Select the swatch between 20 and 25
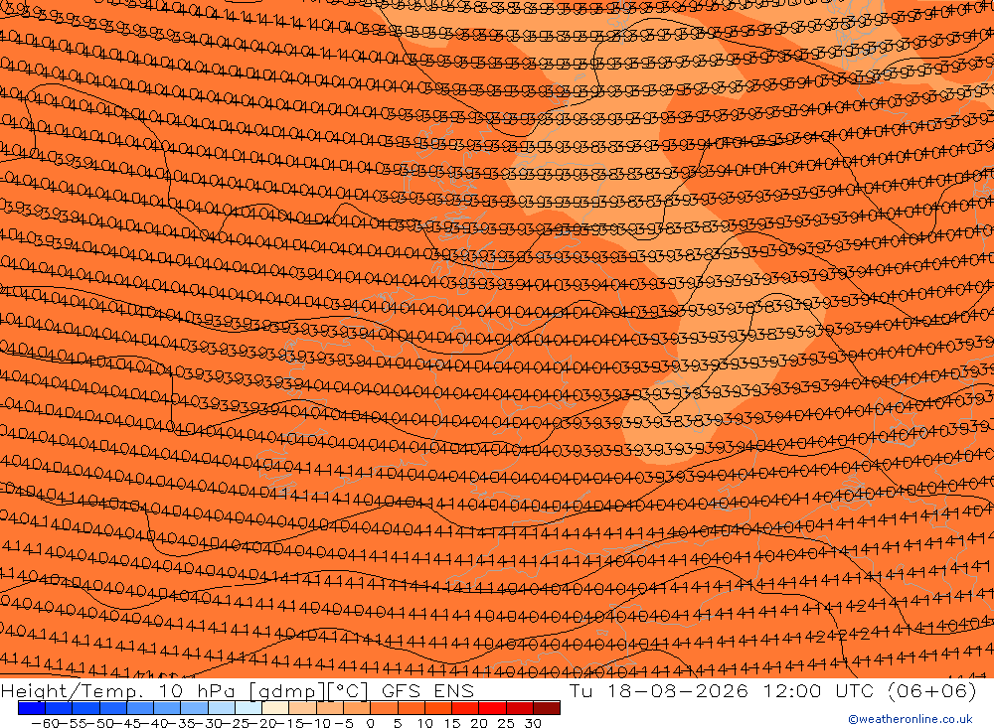The image size is (994, 728). tap(492, 708)
